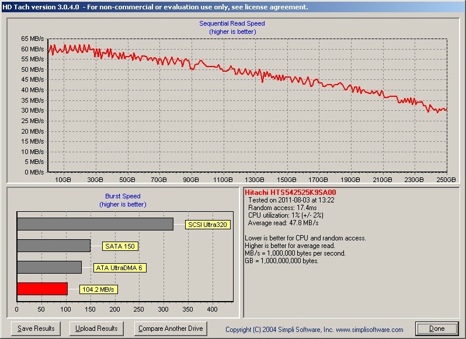Screen dimensions: 466x339
Task: Select the Burst Speed chart heading
Action: [x=123, y=197]
